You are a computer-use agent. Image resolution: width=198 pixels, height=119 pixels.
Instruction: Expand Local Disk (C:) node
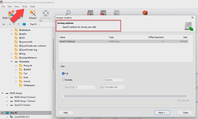point(7,117)
